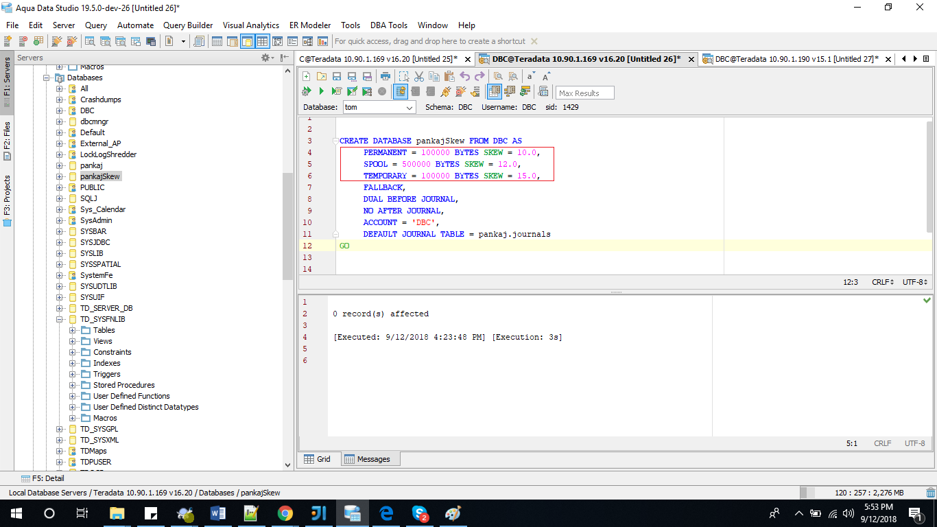Click the paste clipboard icon
The height and width of the screenshot is (527, 937).
click(449, 76)
